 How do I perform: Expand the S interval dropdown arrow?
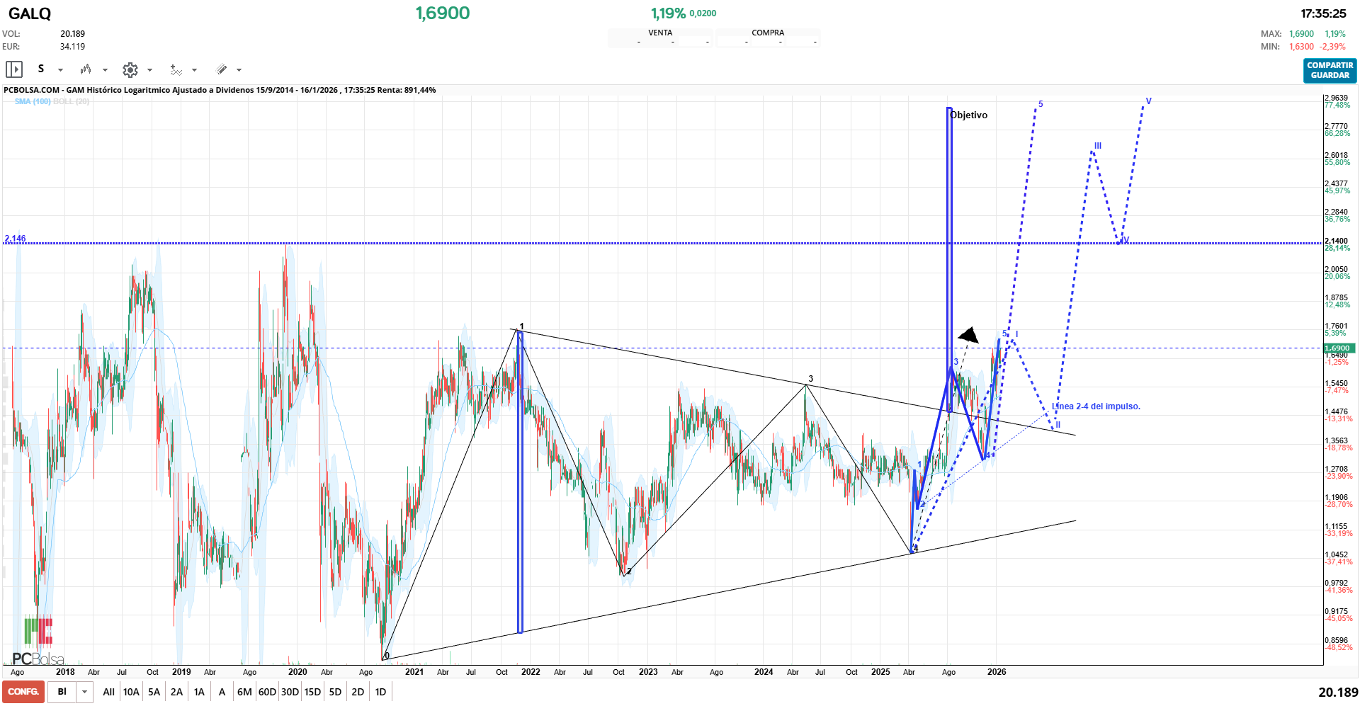click(60, 70)
